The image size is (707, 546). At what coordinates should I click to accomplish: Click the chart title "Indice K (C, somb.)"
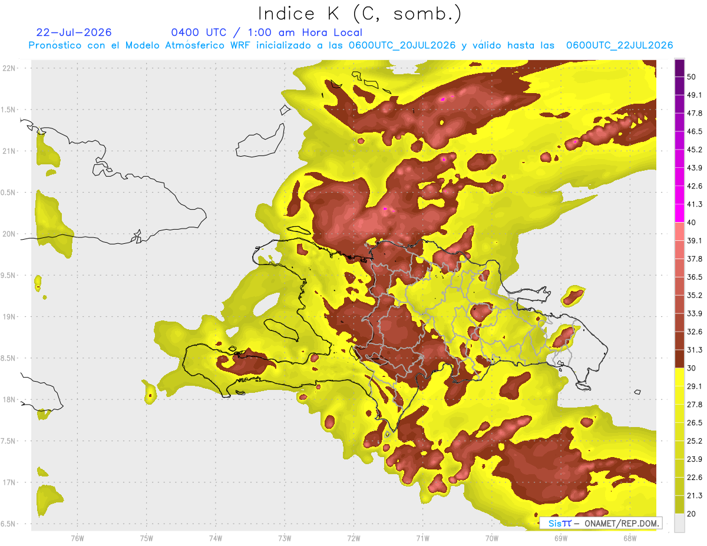[360, 14]
